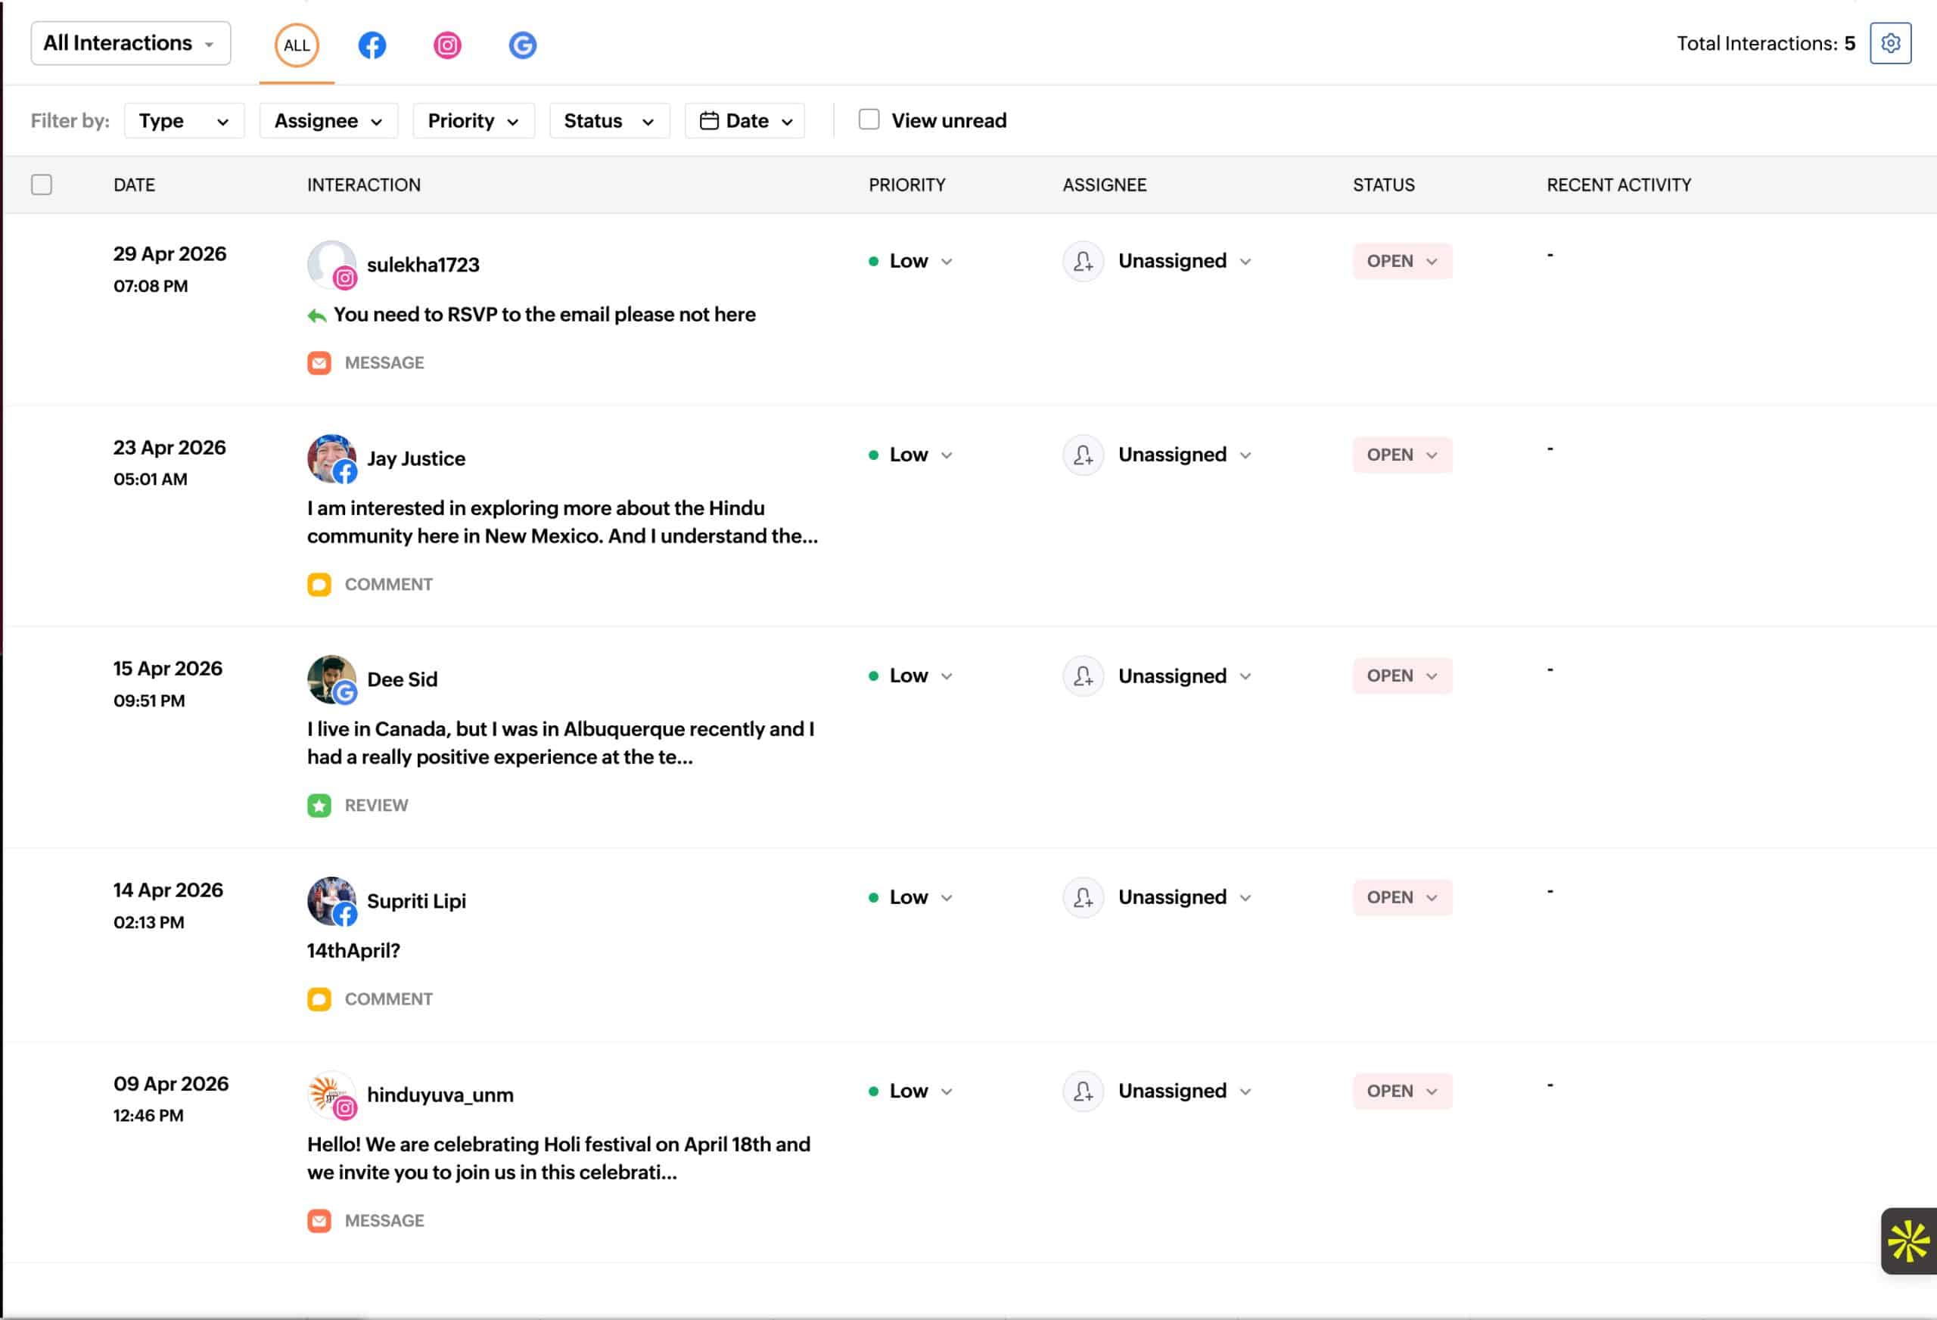
Task: Open the Status filter dropdown
Action: pos(609,121)
